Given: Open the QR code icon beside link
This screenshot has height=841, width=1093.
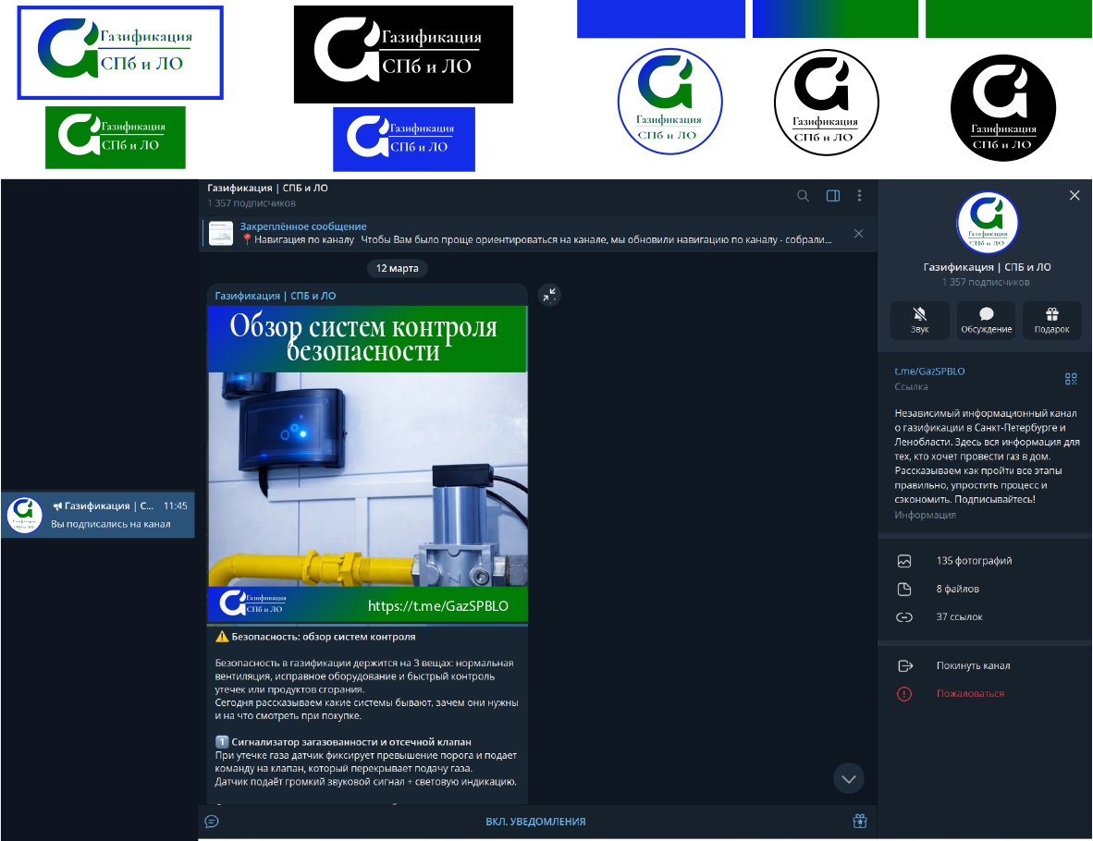Looking at the screenshot, I should pyautogui.click(x=1072, y=378).
